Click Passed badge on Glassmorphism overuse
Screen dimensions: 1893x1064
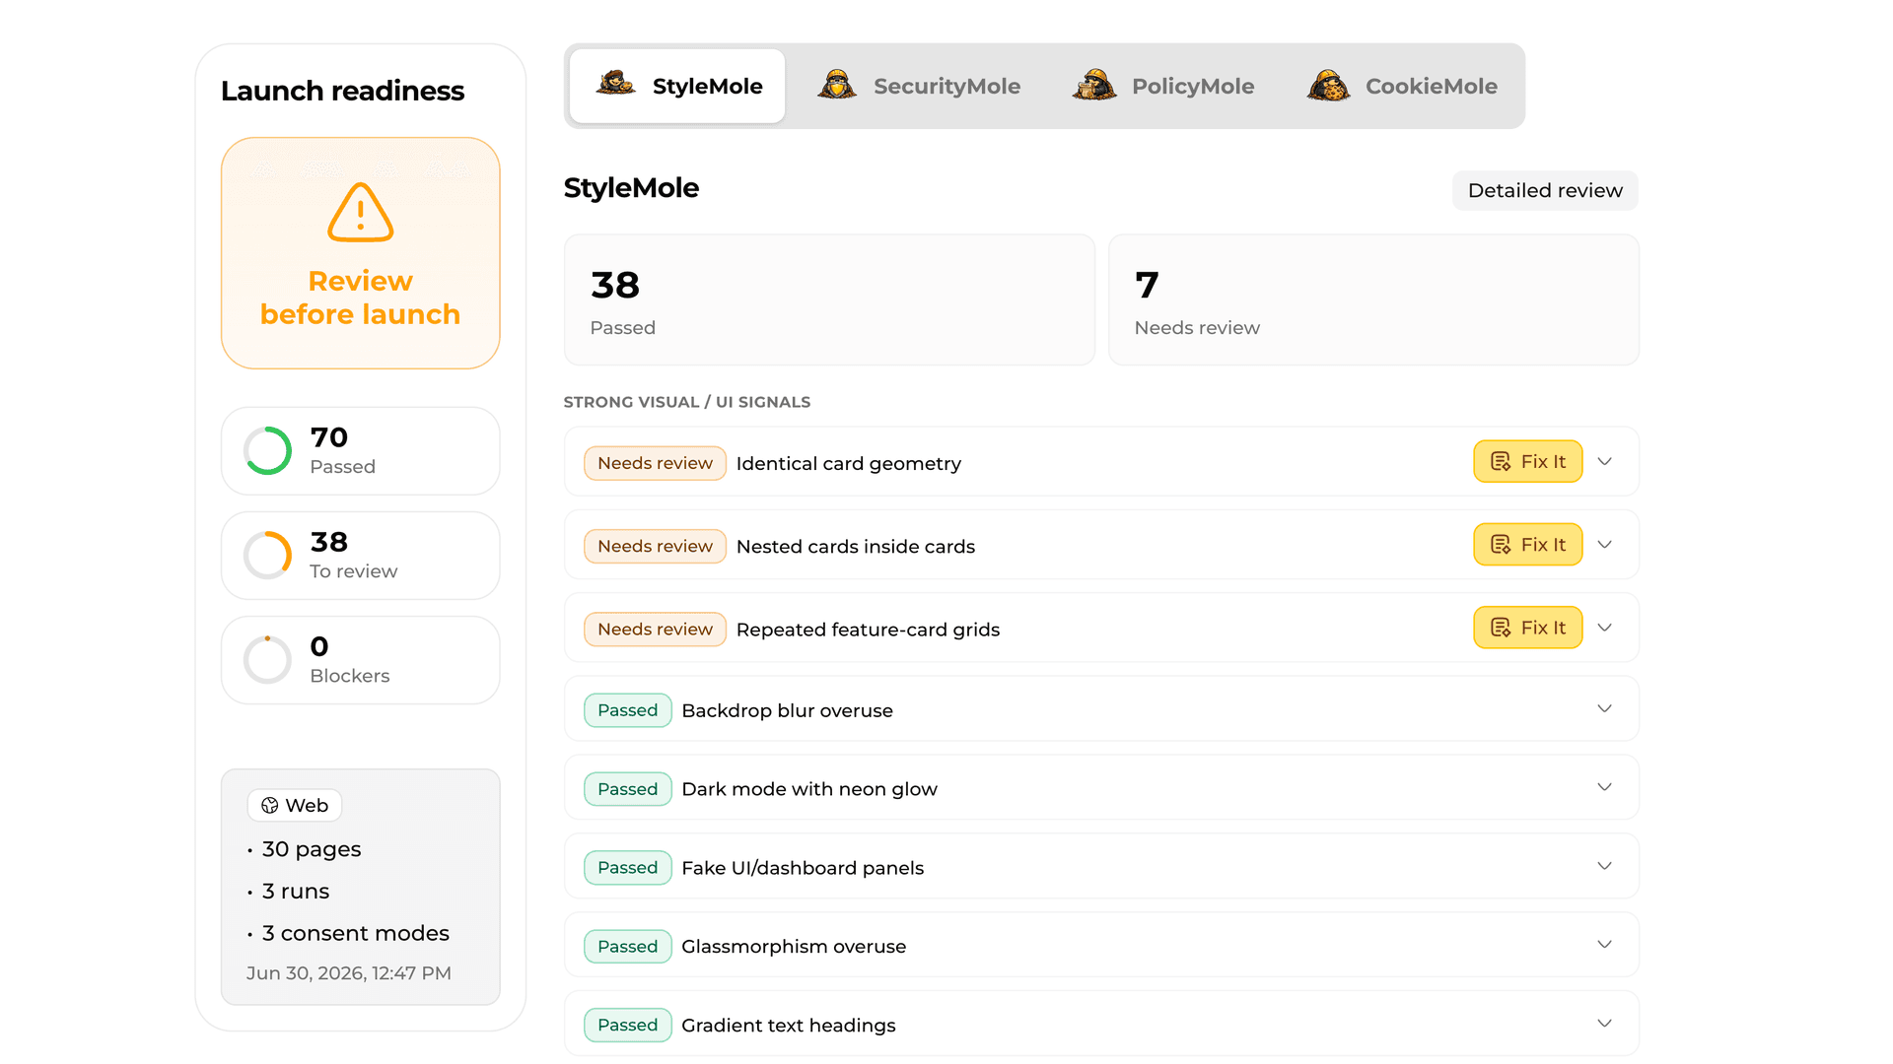point(628,947)
